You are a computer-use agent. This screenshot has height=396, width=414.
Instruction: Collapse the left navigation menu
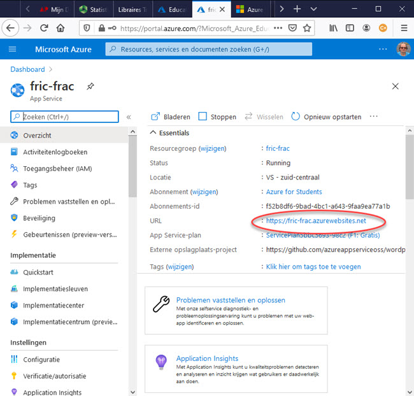[129, 117]
